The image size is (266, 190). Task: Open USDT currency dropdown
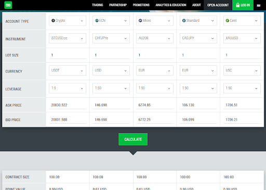tap(68, 70)
